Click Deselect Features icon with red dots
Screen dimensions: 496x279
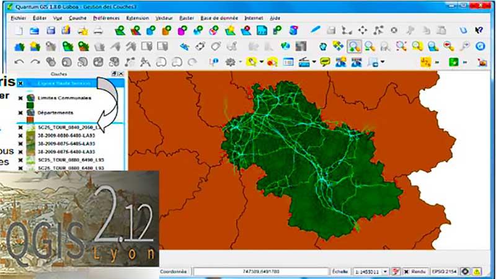(272, 63)
